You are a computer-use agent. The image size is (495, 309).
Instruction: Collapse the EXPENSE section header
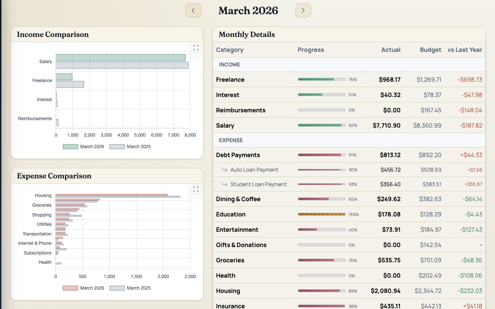point(231,140)
